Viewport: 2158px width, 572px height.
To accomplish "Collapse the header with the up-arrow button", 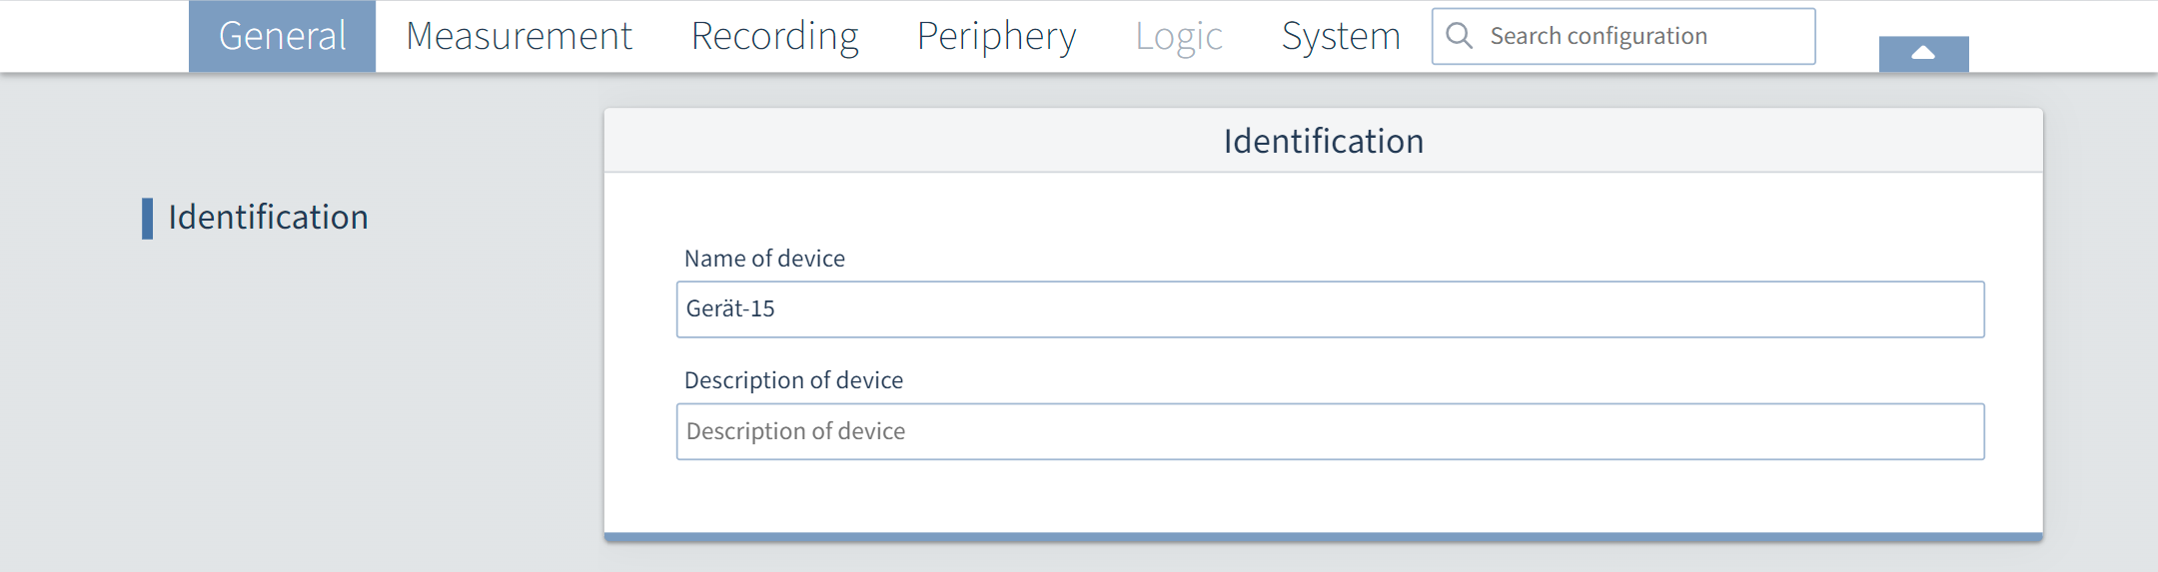I will 1923,54.
